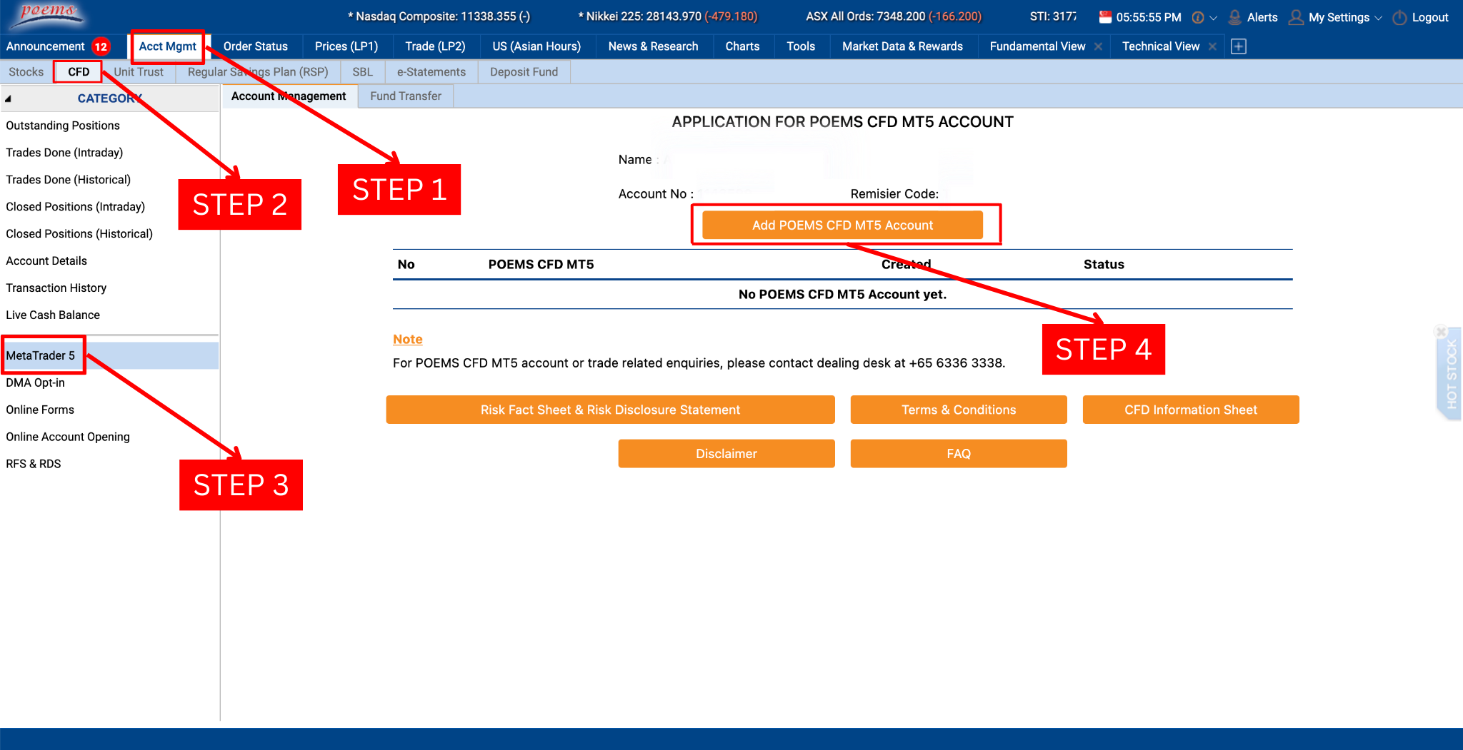Open the e-Statements sub-tab
This screenshot has width=1463, height=750.
[431, 72]
